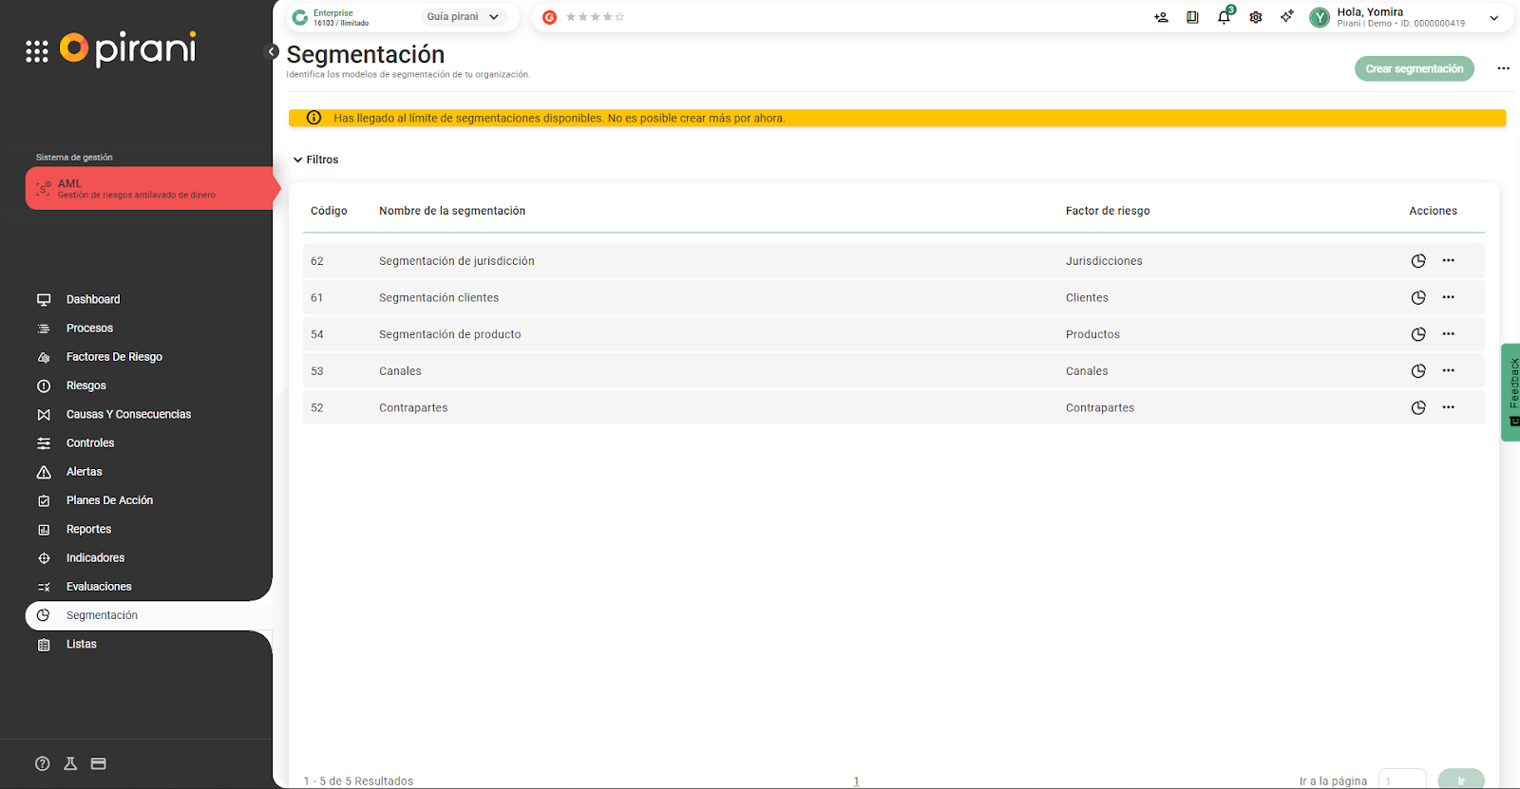Click the sparkle AI assistant icon
Screen dimensions: 1520x789
point(1287,17)
